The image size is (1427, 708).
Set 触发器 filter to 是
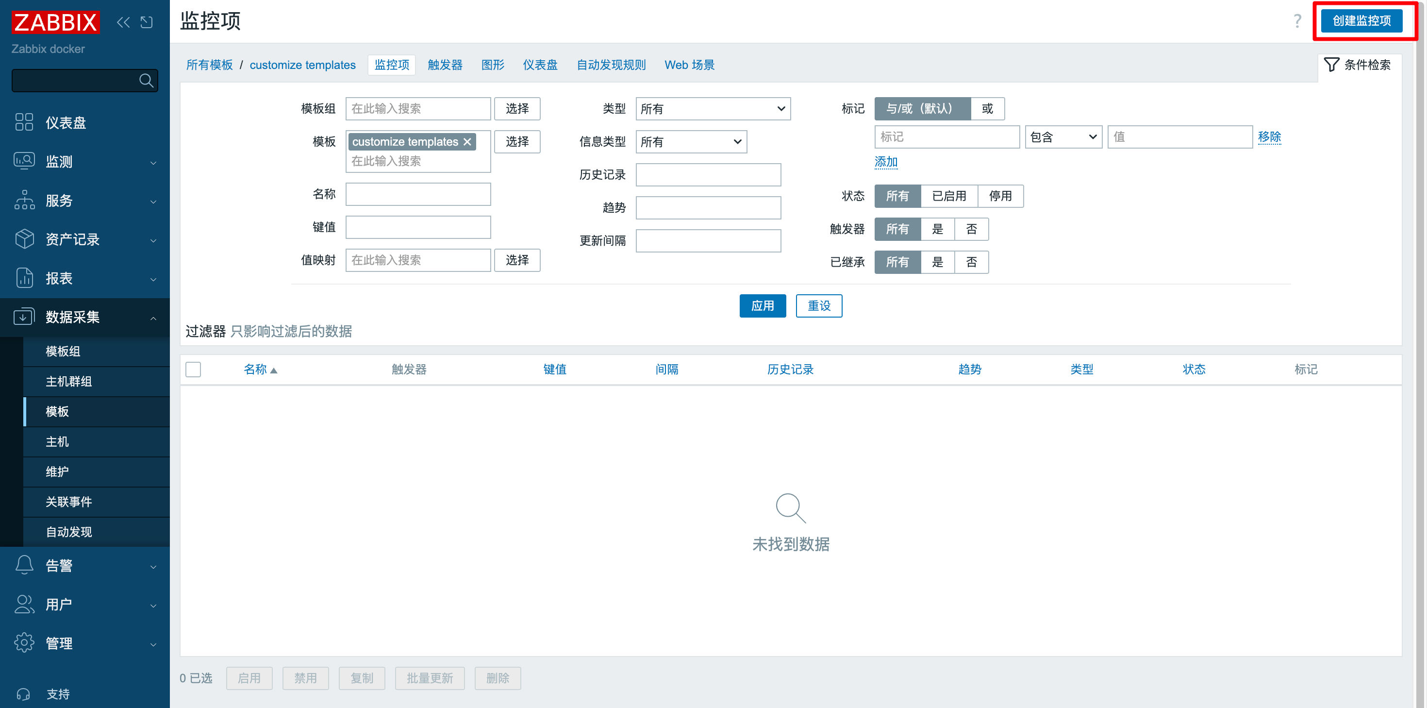pos(937,229)
